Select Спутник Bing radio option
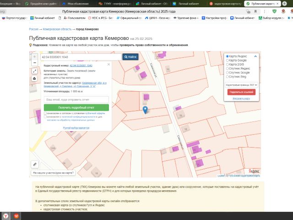This screenshot has width=293, height=220. coord(228,77)
